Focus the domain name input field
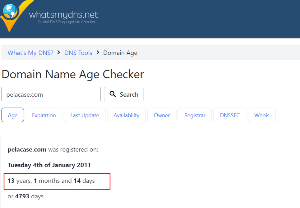This screenshot has height=208, width=300. point(51,94)
